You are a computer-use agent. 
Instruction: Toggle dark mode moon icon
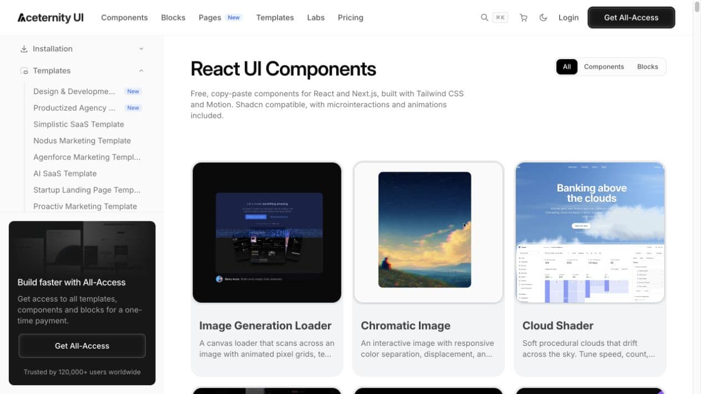tap(543, 18)
